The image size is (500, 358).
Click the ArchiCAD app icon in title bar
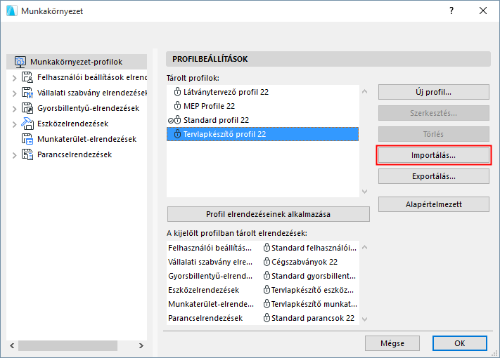(x=11, y=11)
